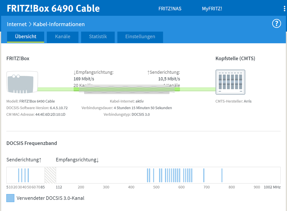
Task: Click the first upstream channel bar near 30 MHz
Action: (19, 175)
